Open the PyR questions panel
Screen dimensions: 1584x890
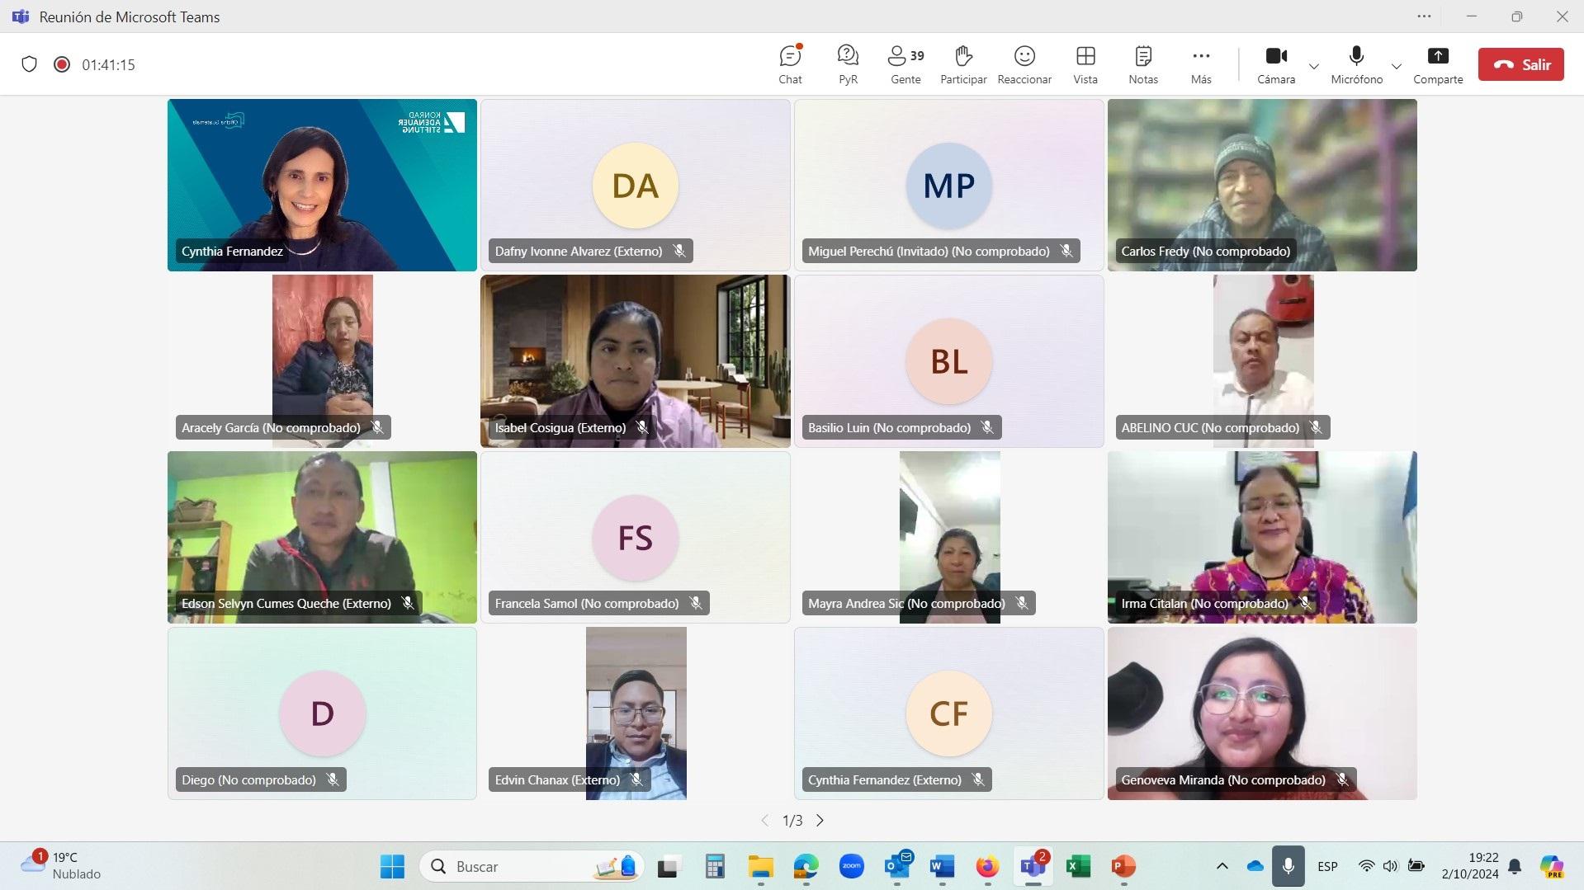tap(848, 64)
